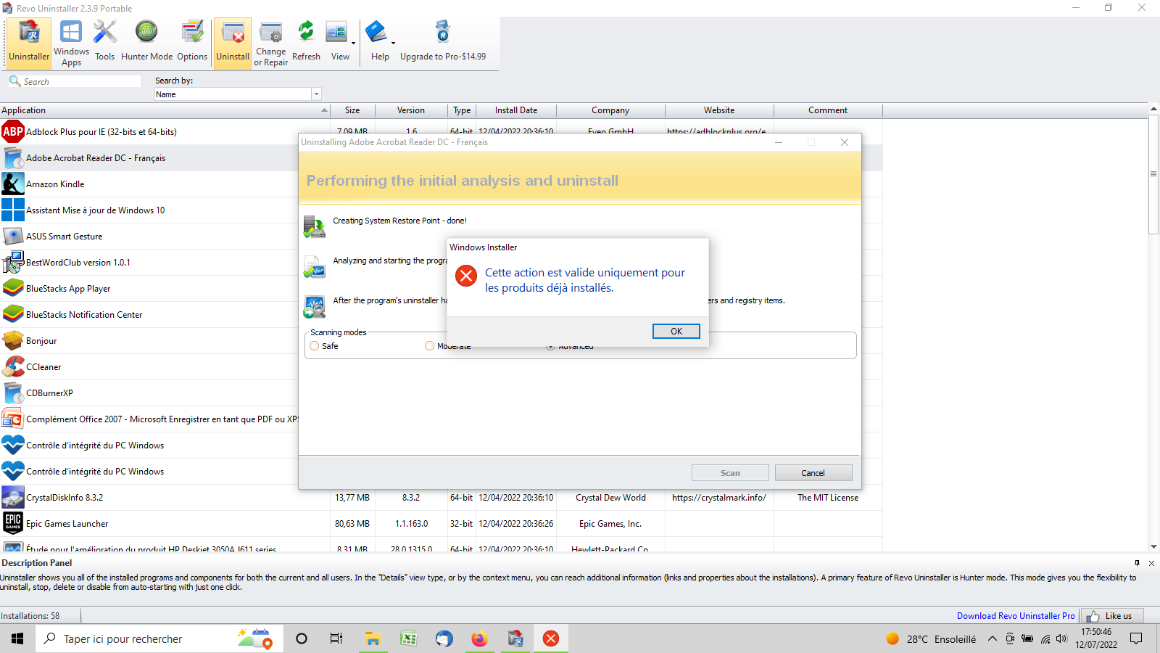Sort by the Company column
This screenshot has height=653, width=1160.
click(x=610, y=110)
